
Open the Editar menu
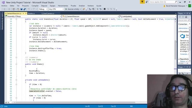pyautogui.click(x=12, y=6)
